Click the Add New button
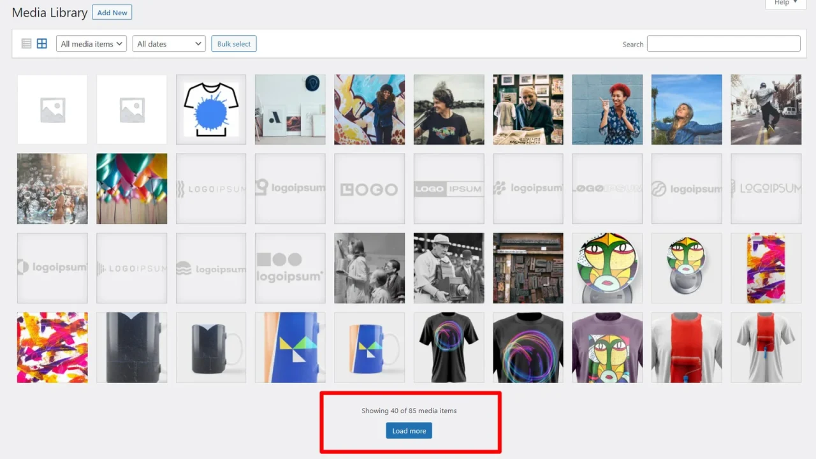This screenshot has width=816, height=459. 112,12
